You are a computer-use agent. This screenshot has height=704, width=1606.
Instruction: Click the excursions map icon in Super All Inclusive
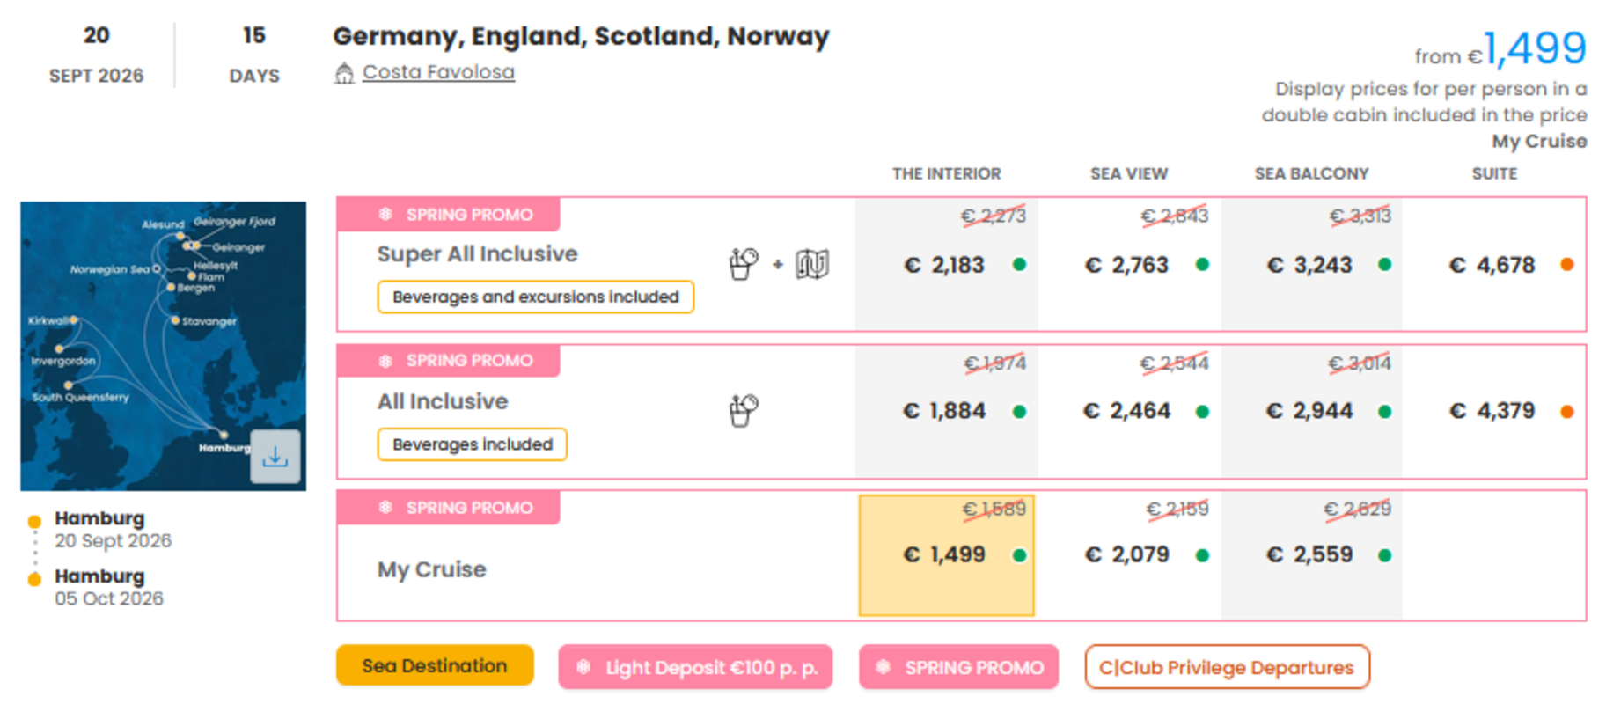(x=811, y=263)
